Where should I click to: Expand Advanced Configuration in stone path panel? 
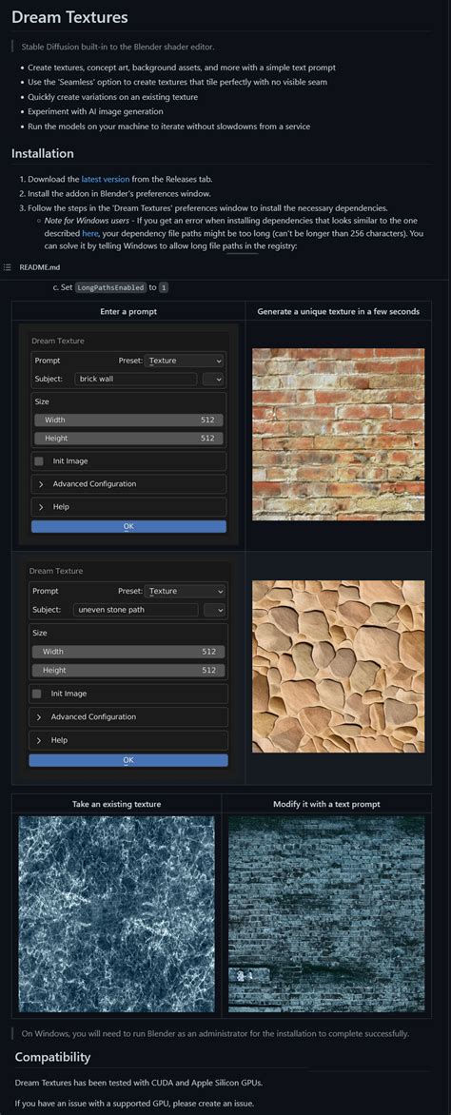pos(128,716)
